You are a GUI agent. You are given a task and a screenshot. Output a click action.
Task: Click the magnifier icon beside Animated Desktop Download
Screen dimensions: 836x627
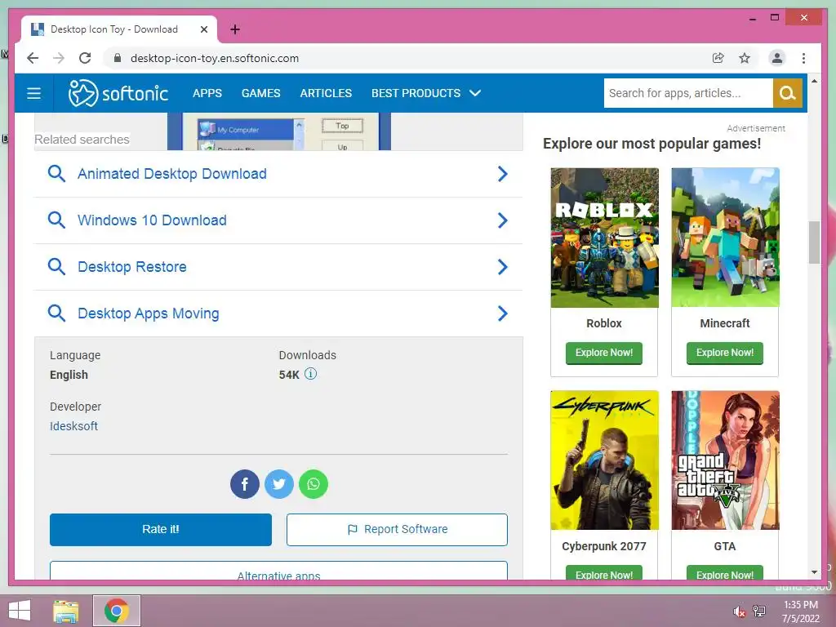pyautogui.click(x=56, y=174)
